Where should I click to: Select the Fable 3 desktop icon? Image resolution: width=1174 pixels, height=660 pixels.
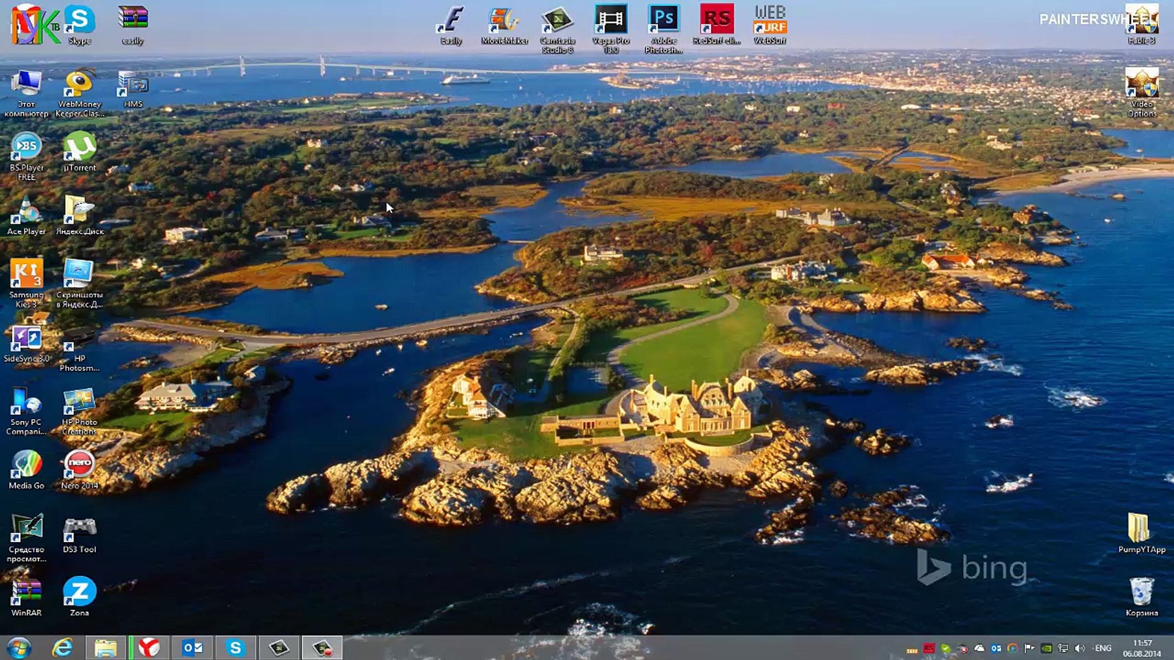point(1142,24)
